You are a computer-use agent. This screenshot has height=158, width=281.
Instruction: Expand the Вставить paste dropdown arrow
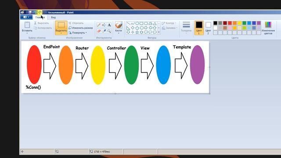click(x=27, y=33)
